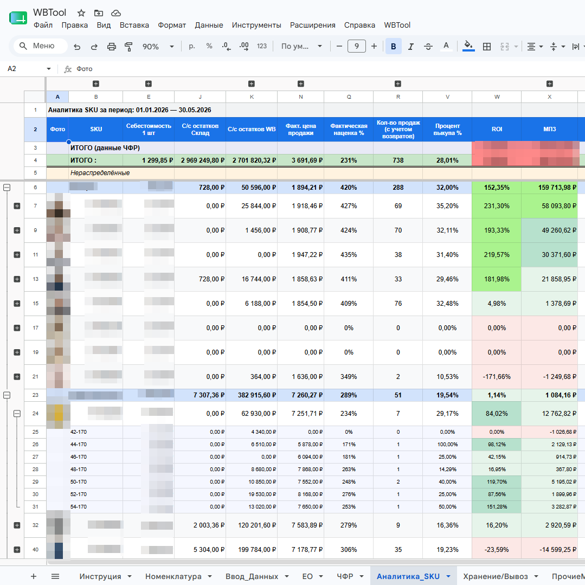Image resolution: width=585 pixels, height=585 pixels.
Task: Open more number formats (123)
Action: pyautogui.click(x=262, y=46)
